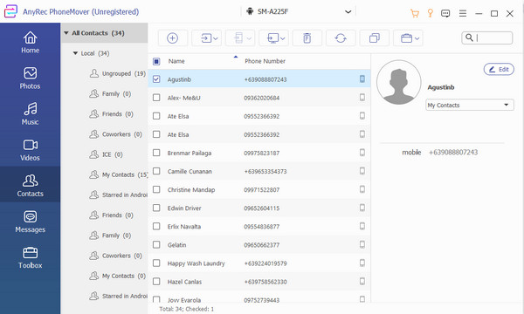Check the Happy Wash Laundry checkbox
Viewport: 524px width, 314px height.
point(156,263)
